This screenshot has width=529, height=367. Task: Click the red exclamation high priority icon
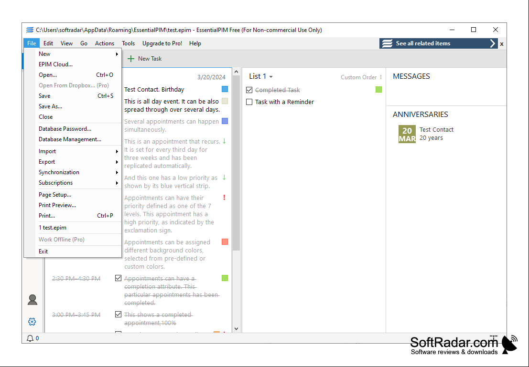[x=224, y=198]
